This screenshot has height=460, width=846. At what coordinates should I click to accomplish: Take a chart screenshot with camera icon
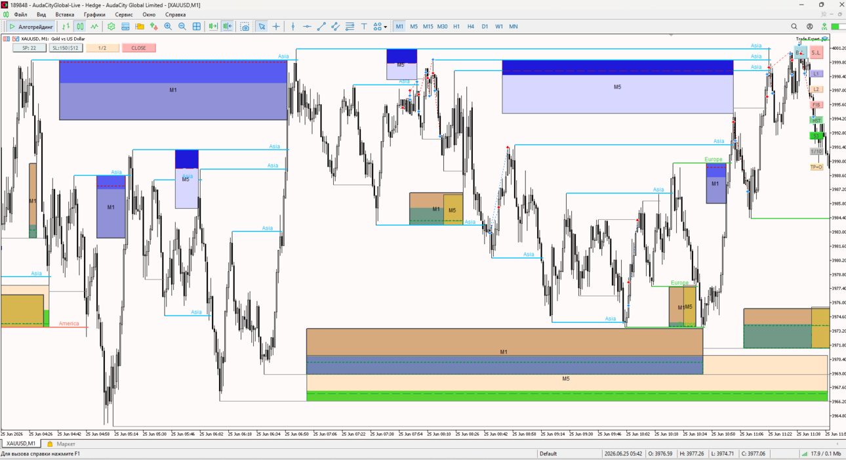click(x=245, y=26)
